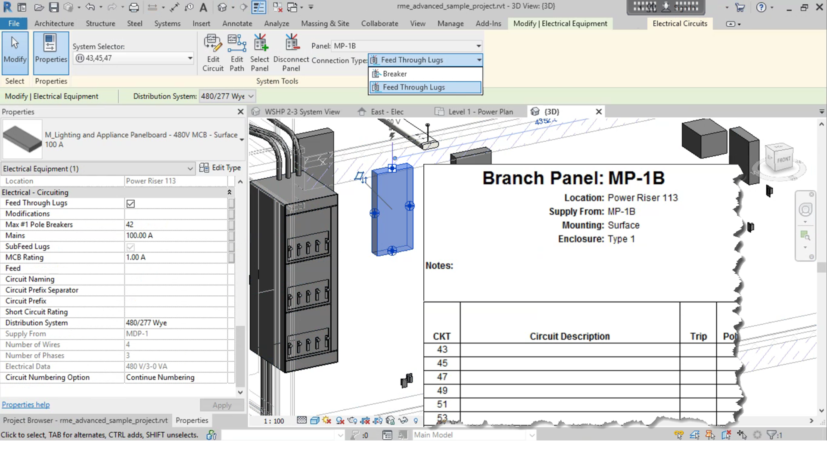Open the Properties help link
This screenshot has height=465, width=827.
25,405
